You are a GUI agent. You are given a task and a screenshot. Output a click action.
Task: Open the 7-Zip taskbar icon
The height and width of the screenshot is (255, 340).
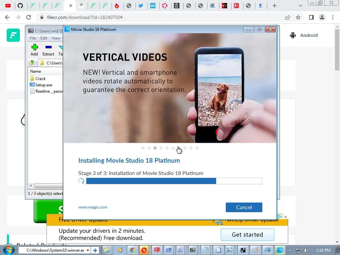(x=193, y=250)
